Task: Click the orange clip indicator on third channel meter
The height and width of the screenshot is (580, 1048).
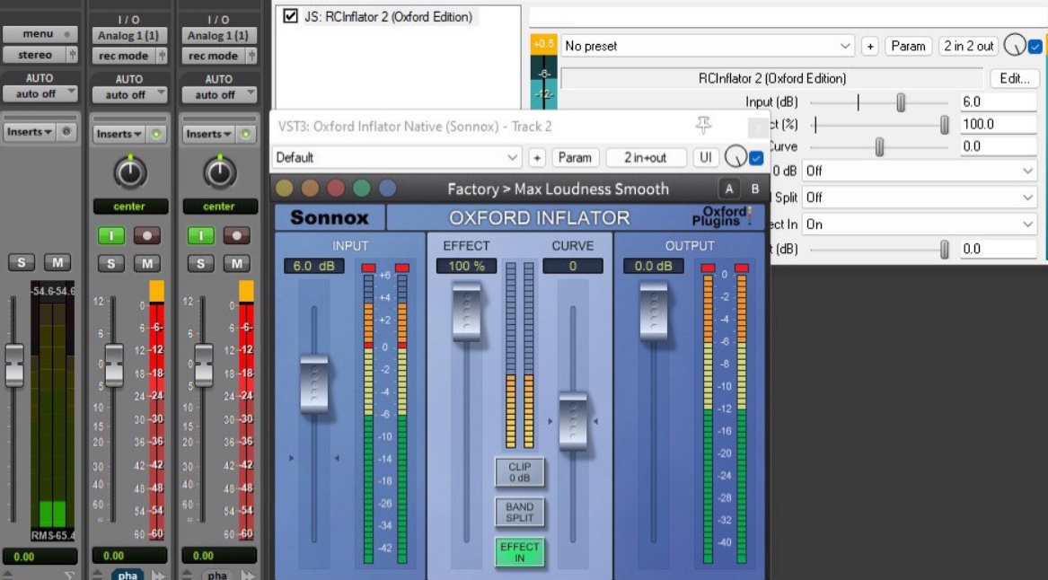Action: tap(246, 291)
